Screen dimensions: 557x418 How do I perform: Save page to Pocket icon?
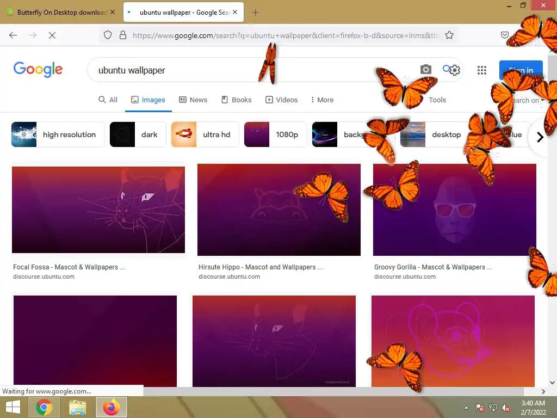click(504, 35)
